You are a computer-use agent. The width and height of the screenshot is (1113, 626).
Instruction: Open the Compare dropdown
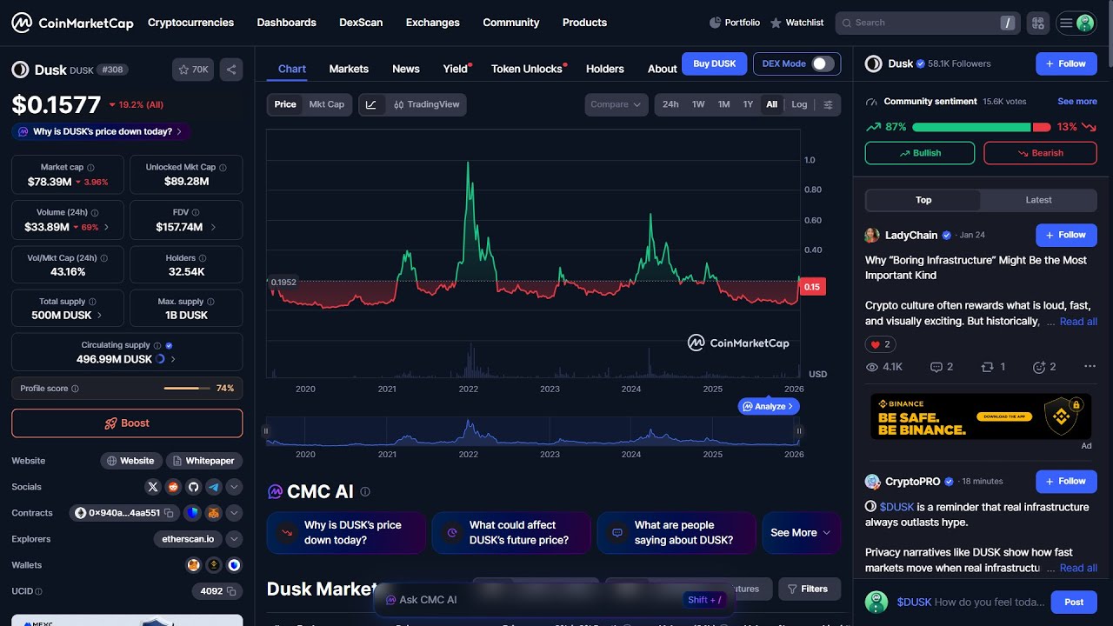[616, 104]
